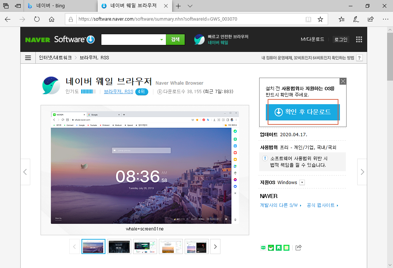Open the external share arrow icon
This screenshot has height=268, width=393.
(x=298, y=248)
